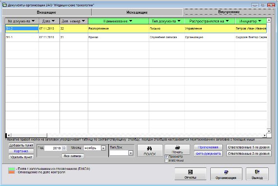278x186 pixels.
Task: Open the Инициатор column dropdown arrow
Action: 260,21
